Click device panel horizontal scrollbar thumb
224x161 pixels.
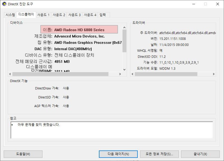click(60, 74)
